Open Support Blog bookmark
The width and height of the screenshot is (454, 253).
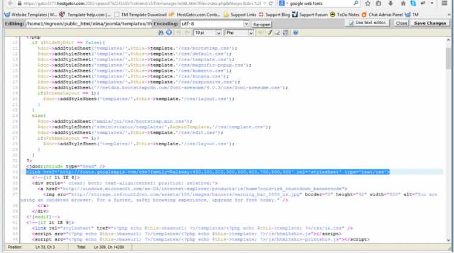pos(274,15)
